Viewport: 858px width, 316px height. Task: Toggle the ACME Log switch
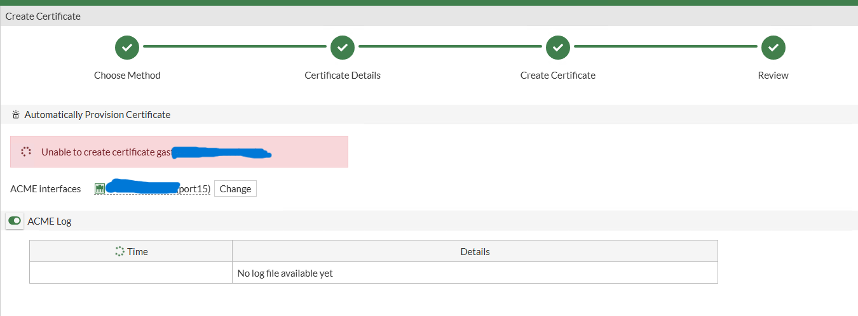[x=15, y=221]
